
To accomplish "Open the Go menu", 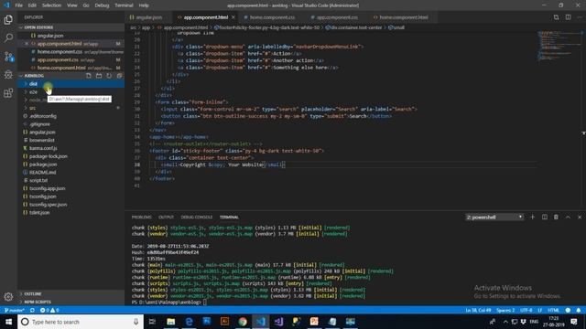I will coord(86,5).
